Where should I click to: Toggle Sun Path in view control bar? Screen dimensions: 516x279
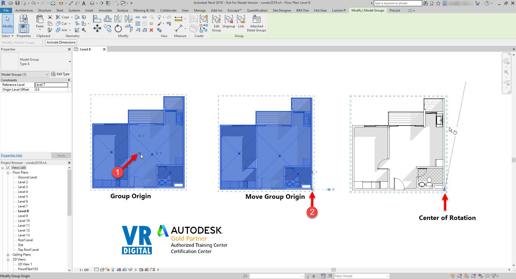click(x=107, y=270)
